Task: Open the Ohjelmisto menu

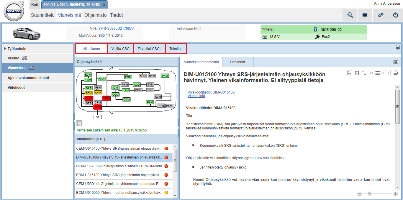Action: (x=96, y=15)
